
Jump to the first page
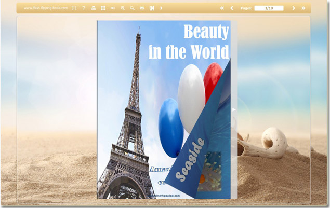(222, 8)
